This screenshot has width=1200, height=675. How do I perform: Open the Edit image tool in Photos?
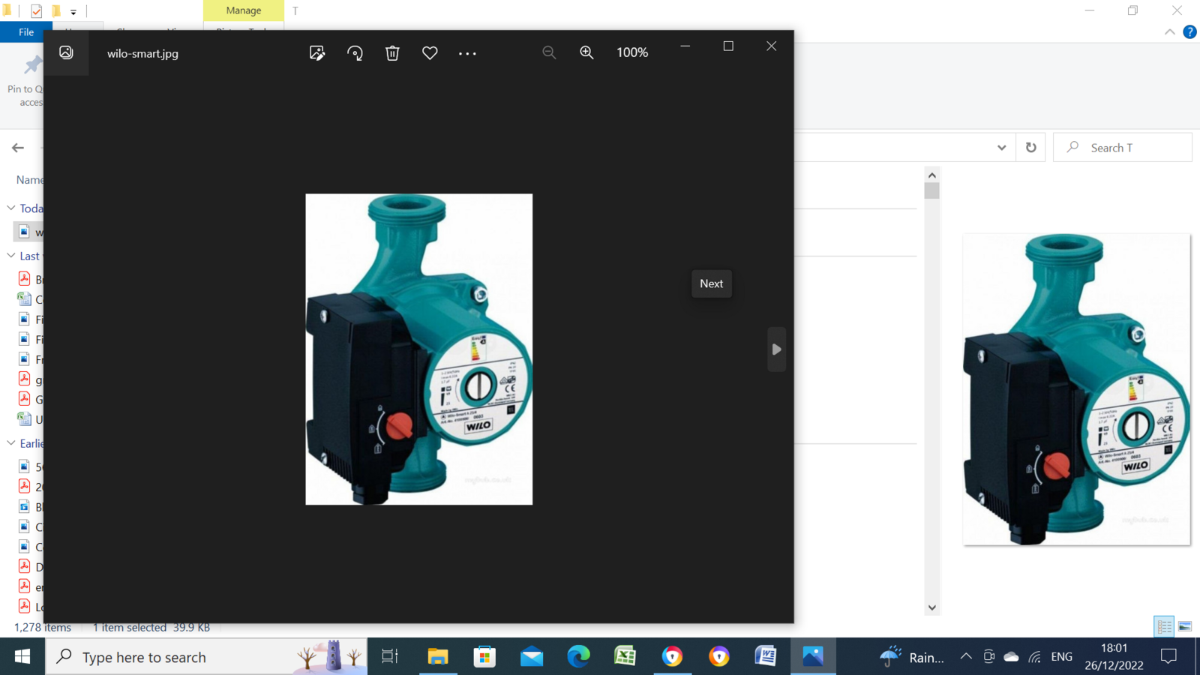coord(316,52)
